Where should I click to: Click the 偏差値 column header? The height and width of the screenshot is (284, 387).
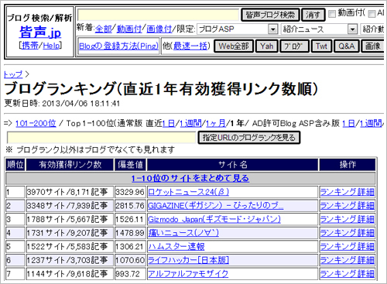[130, 165]
